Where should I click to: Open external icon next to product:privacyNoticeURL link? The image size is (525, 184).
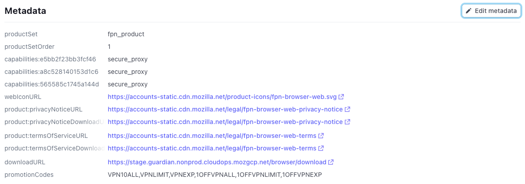[x=347, y=109]
